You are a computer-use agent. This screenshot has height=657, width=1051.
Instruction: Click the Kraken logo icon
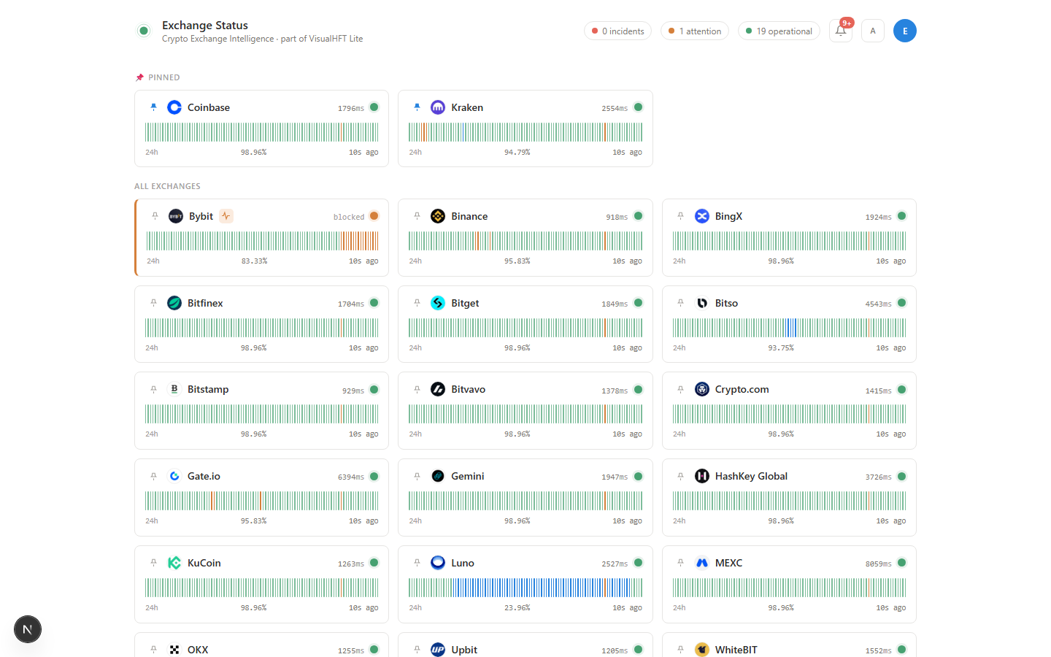point(438,107)
